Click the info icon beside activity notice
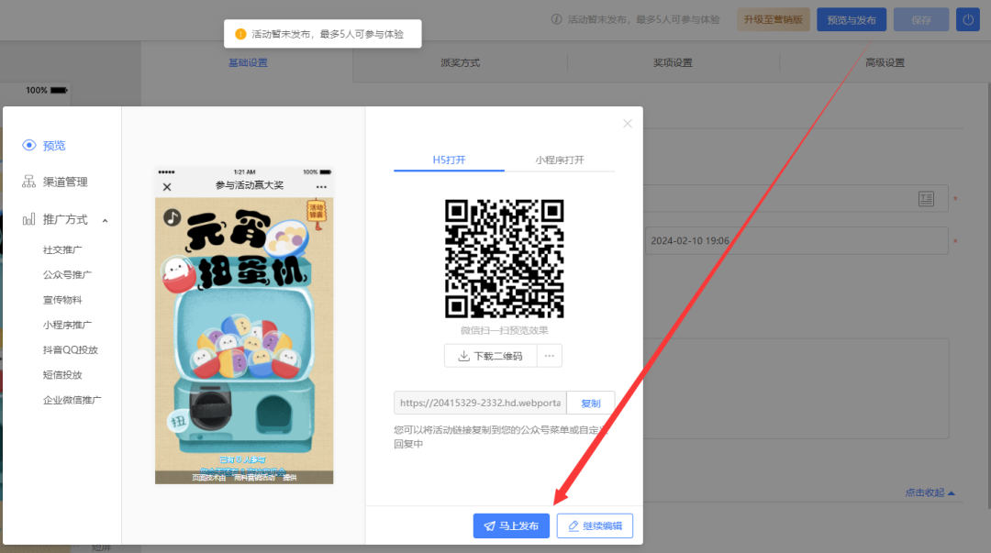The height and width of the screenshot is (553, 991). (x=556, y=19)
